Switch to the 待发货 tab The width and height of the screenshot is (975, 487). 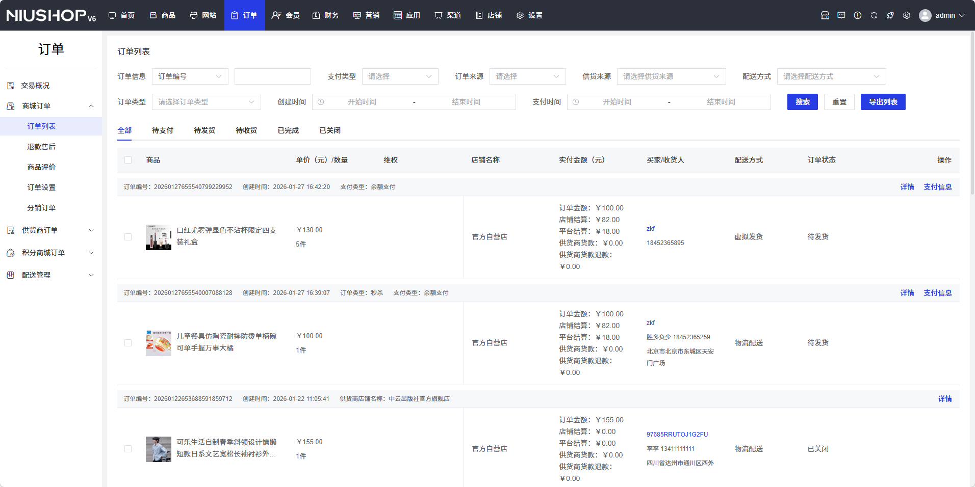[204, 130]
